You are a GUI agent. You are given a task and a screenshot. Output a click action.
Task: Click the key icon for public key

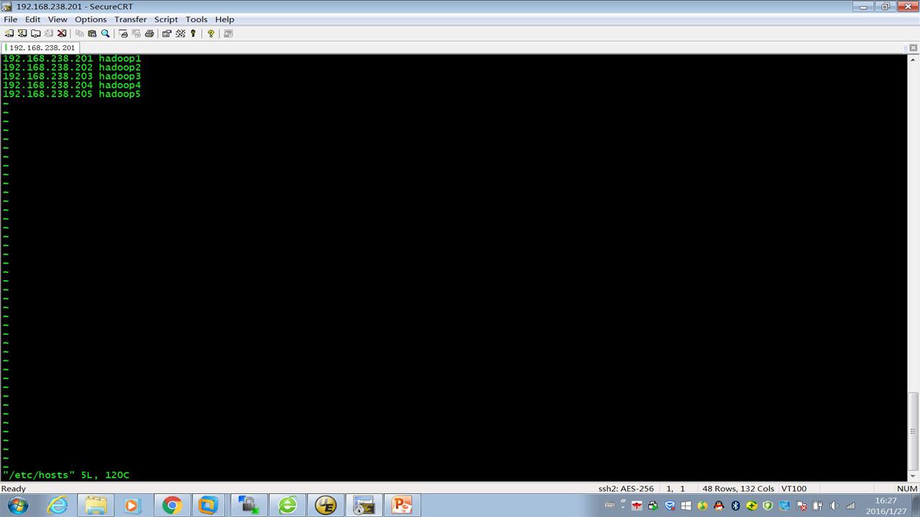[193, 33]
